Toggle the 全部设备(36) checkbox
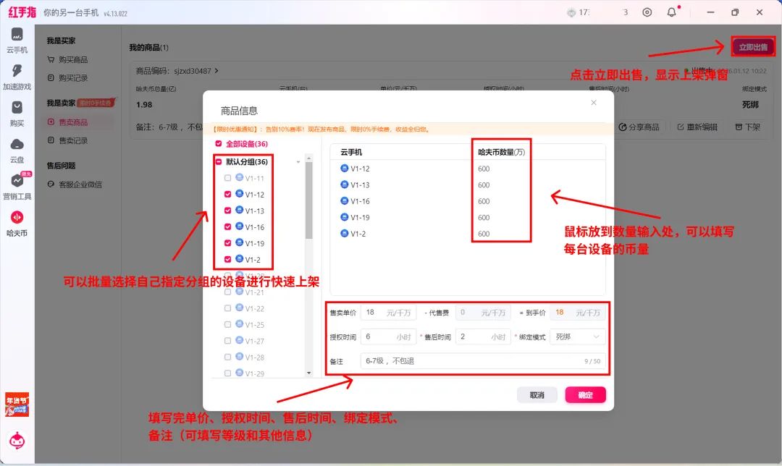This screenshot has width=782, height=466. (x=219, y=143)
